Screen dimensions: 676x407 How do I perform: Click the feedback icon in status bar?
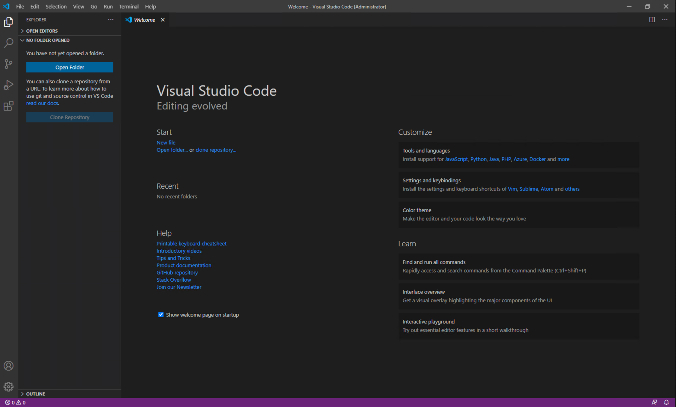654,402
